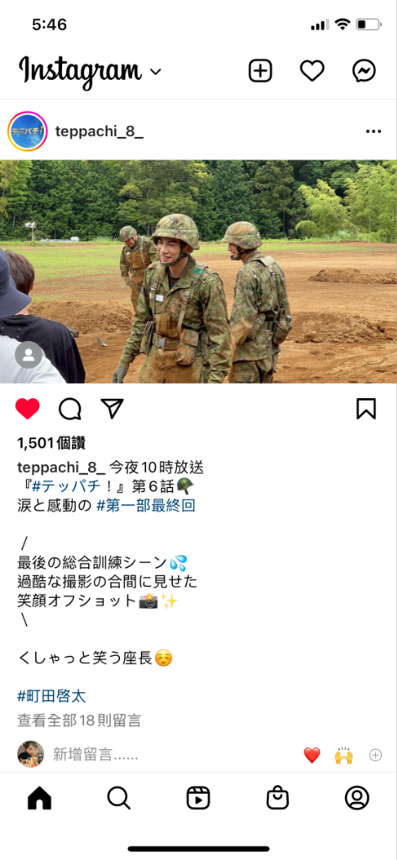Open the Profile tab
This screenshot has height=860, width=397.
click(x=357, y=798)
